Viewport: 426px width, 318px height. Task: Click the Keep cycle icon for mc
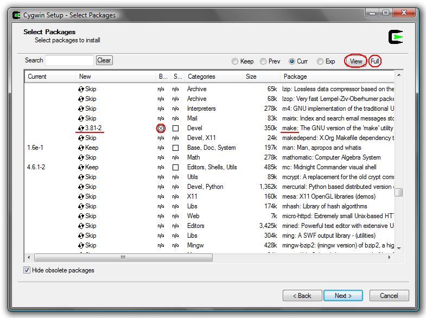pos(81,167)
